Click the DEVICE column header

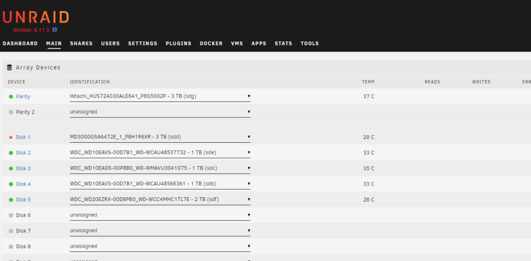pyautogui.click(x=16, y=82)
